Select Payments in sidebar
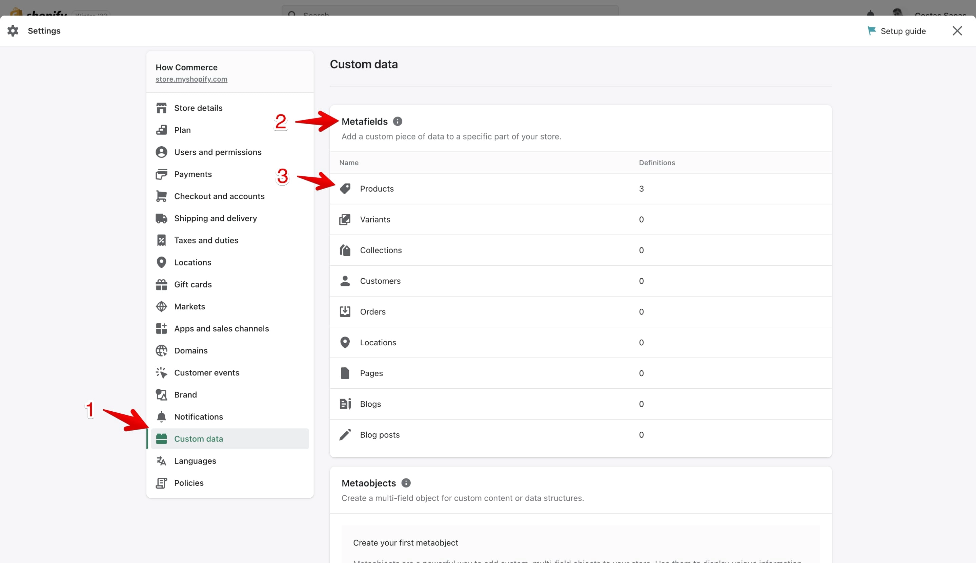 click(230, 174)
